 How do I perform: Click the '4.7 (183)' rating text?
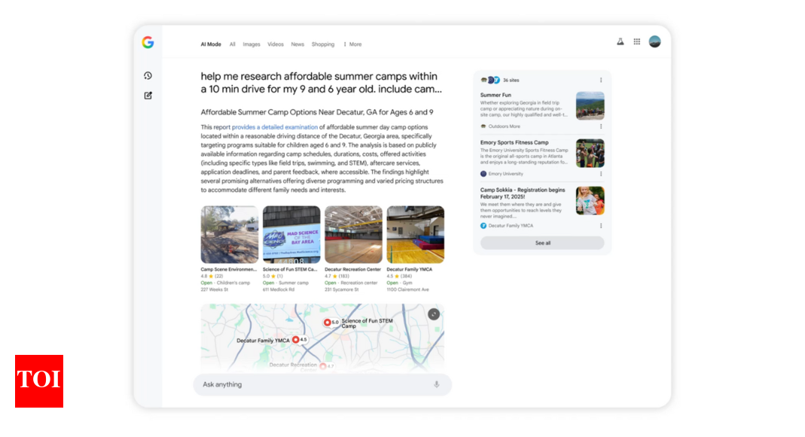click(x=337, y=277)
